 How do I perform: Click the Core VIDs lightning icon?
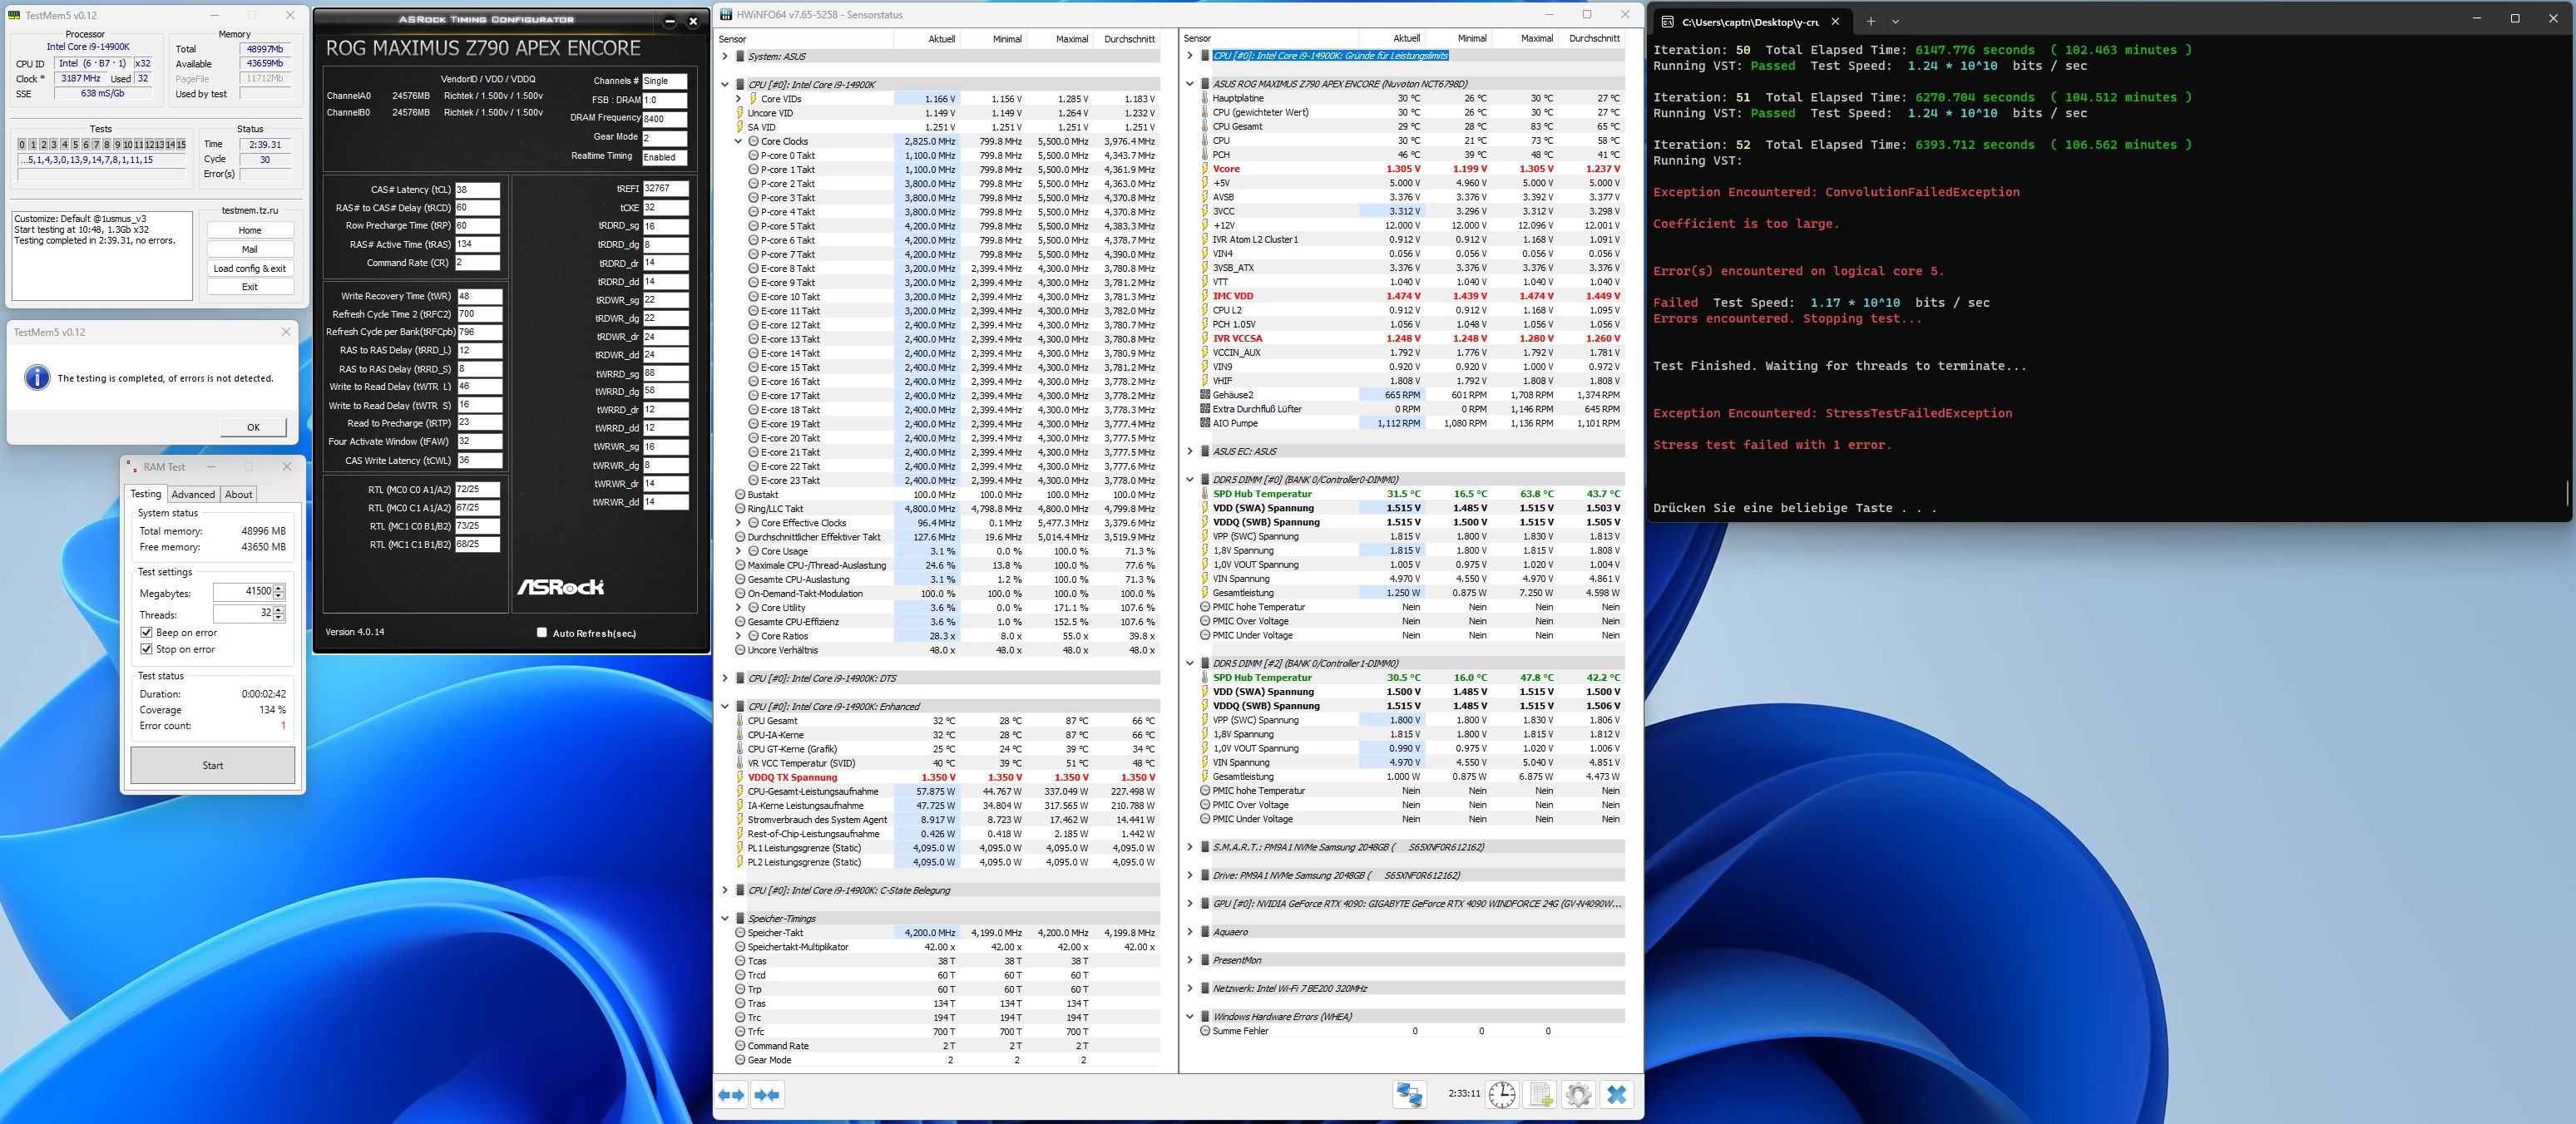pos(753,99)
